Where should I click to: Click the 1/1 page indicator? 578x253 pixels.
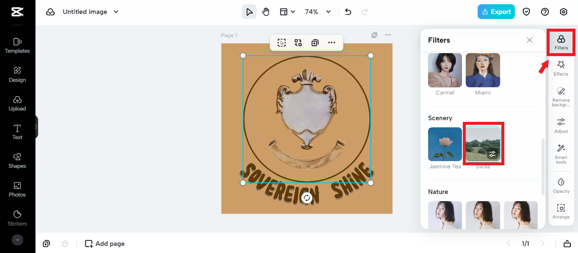click(x=526, y=244)
